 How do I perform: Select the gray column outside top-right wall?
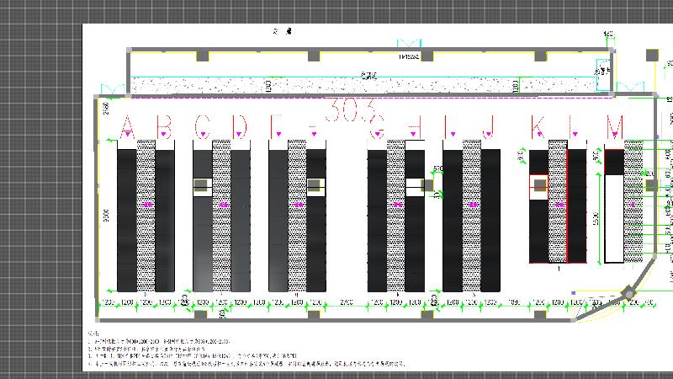(651, 55)
